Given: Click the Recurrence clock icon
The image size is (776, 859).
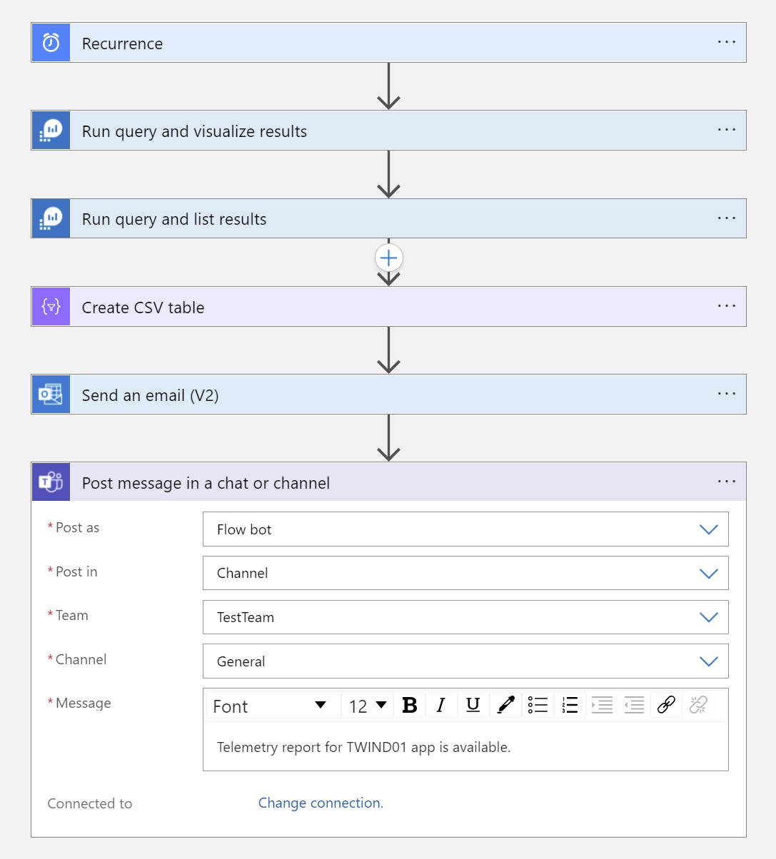Looking at the screenshot, I should tap(51, 43).
